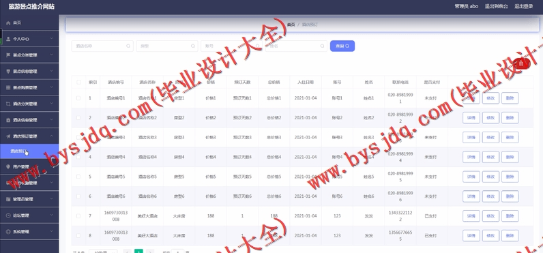543x253 pixels.
Task: Click the icon beside 酒店信息管理
Action: pos(8,120)
